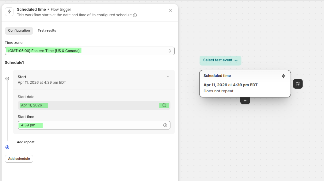
Task: Click the lightning bolt trigger icon in panel header
Action: point(9,12)
